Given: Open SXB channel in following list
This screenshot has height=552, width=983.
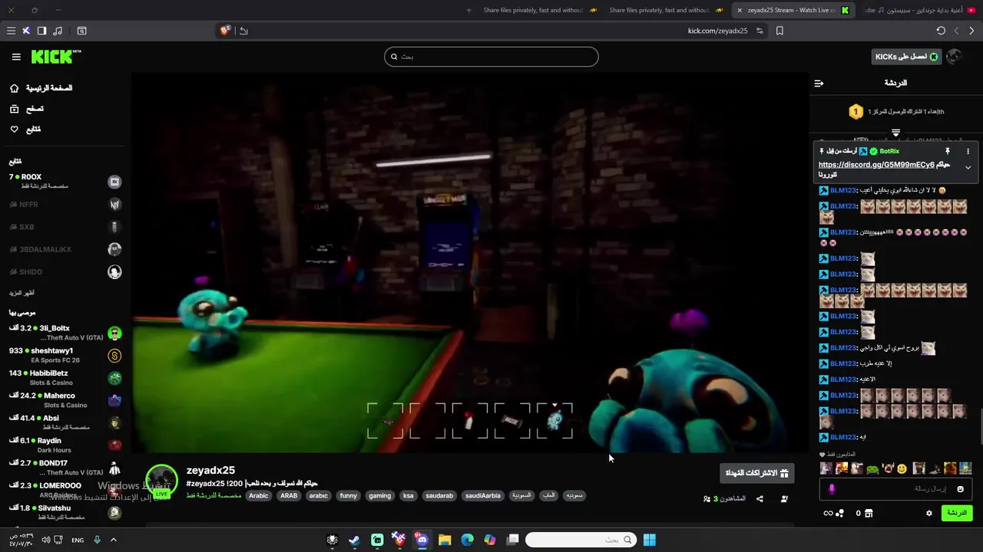Looking at the screenshot, I should pos(65,227).
